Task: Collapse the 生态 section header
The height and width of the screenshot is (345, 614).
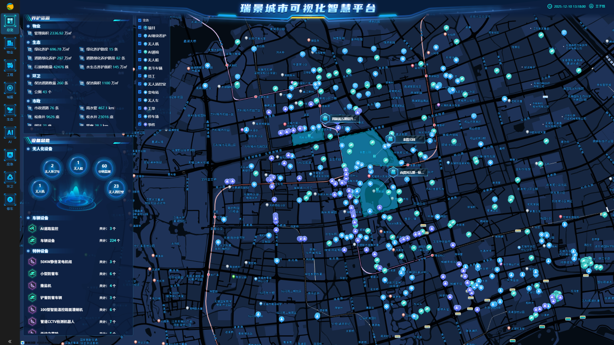Action: click(36, 42)
